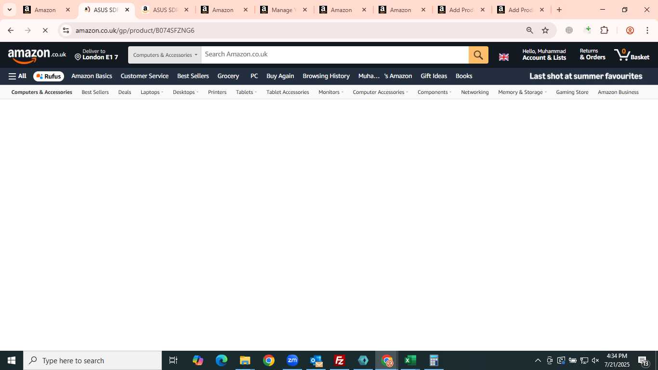Open Browsing History
Screen dimensions: 658x370
tap(326, 76)
